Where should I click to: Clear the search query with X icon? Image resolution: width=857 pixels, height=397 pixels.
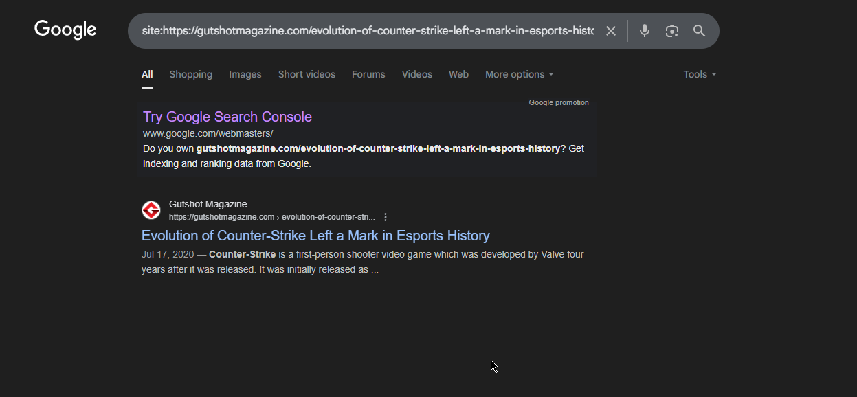click(610, 31)
